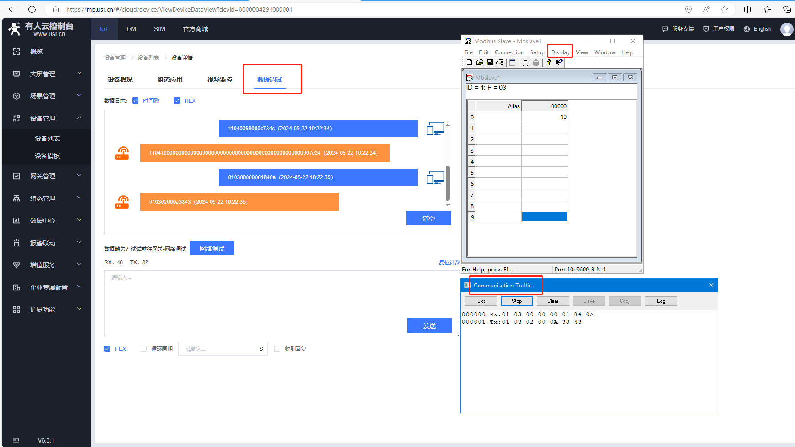The width and height of the screenshot is (795, 447).
Task: Open the browser favorites list icon
Action: [767, 9]
